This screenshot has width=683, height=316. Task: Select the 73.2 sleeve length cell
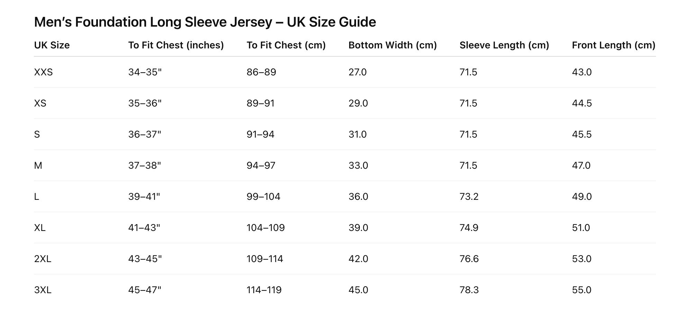469,197
